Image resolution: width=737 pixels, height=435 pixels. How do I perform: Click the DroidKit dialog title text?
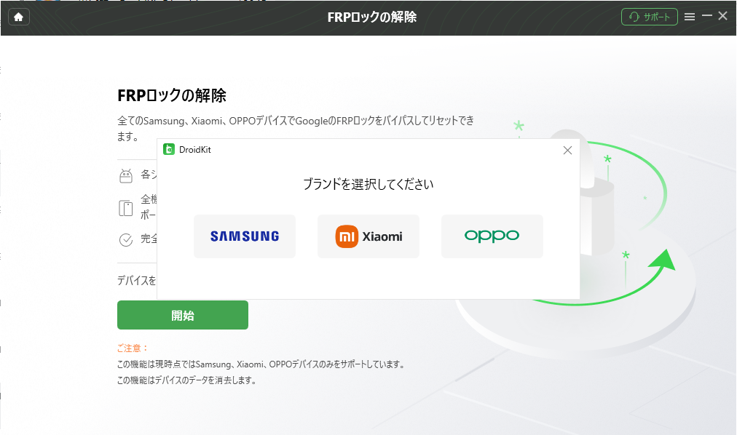[195, 150]
